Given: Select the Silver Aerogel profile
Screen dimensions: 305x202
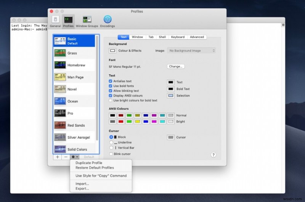Looking at the screenshot, I should coord(74,138).
